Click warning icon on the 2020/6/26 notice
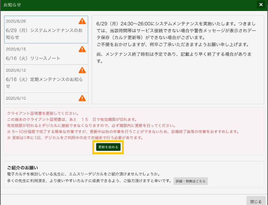The height and width of the screenshot is (205, 268). tap(82, 21)
